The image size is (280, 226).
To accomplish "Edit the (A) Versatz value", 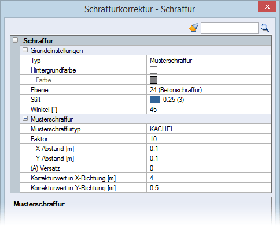I will pos(209,168).
